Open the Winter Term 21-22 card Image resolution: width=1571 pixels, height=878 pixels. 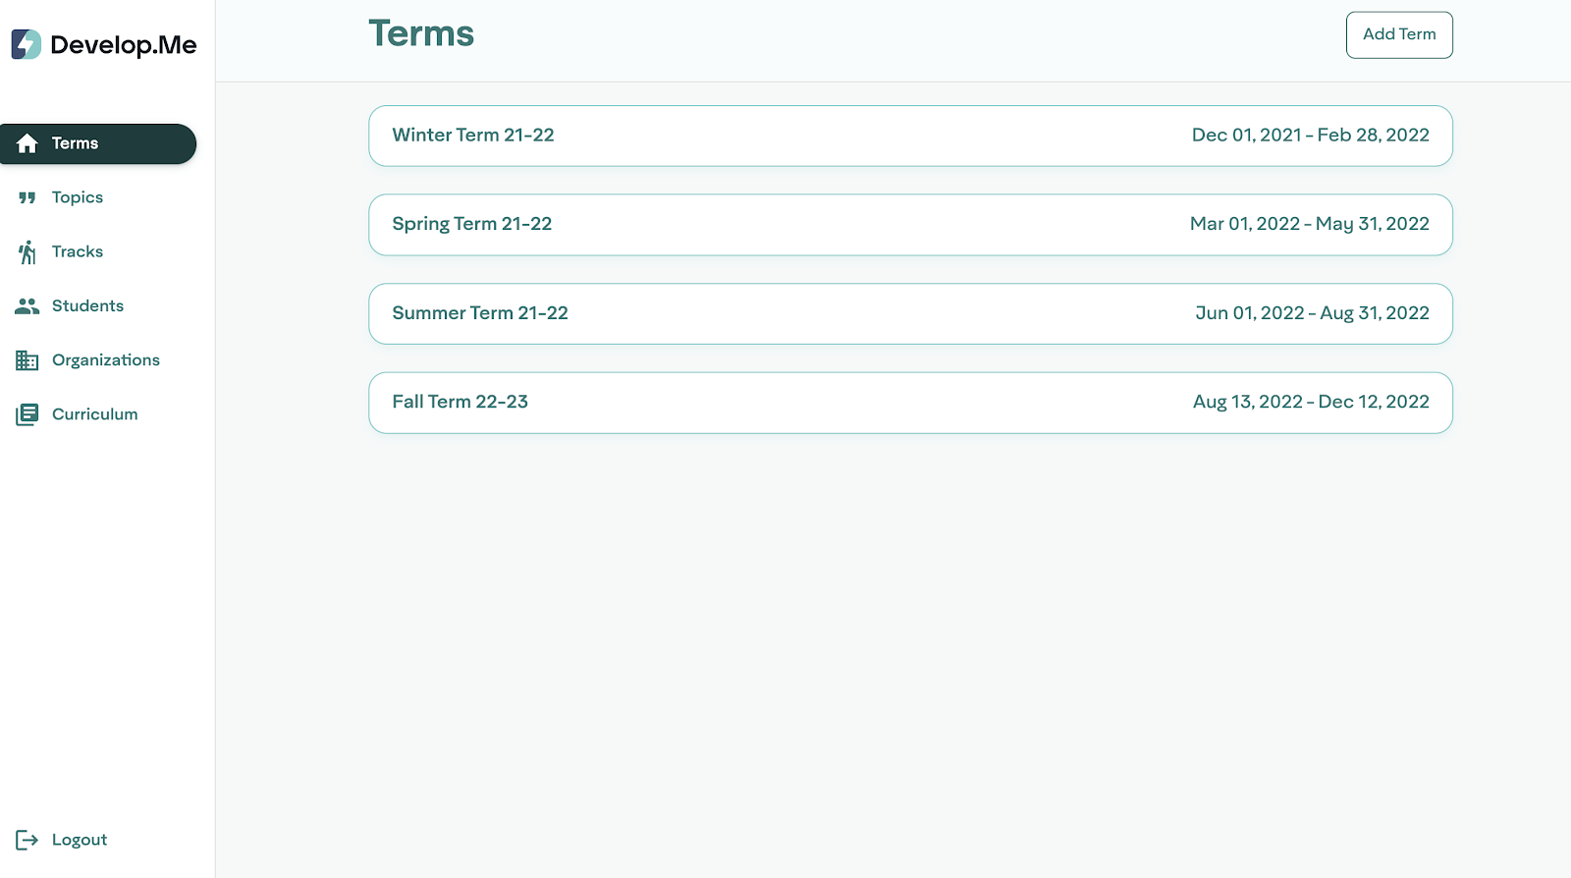click(910, 136)
